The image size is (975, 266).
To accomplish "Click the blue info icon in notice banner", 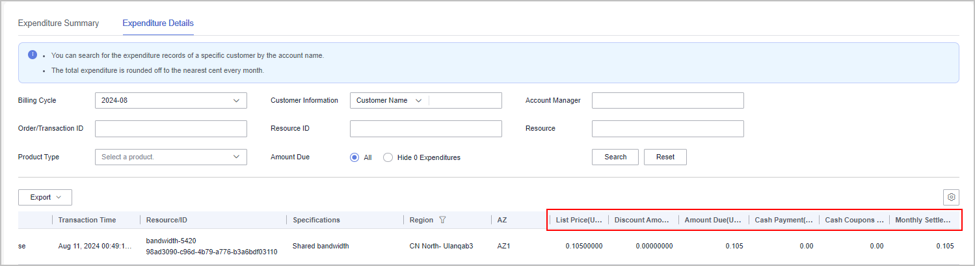I will click(33, 55).
